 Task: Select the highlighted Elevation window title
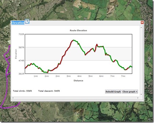pos(18,23)
